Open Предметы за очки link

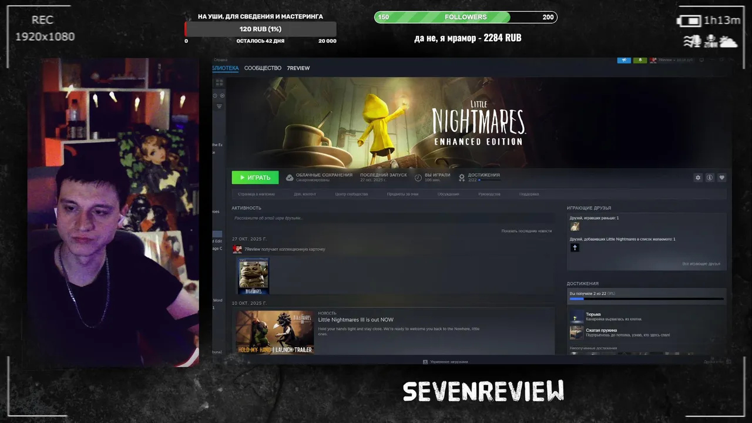(x=402, y=194)
